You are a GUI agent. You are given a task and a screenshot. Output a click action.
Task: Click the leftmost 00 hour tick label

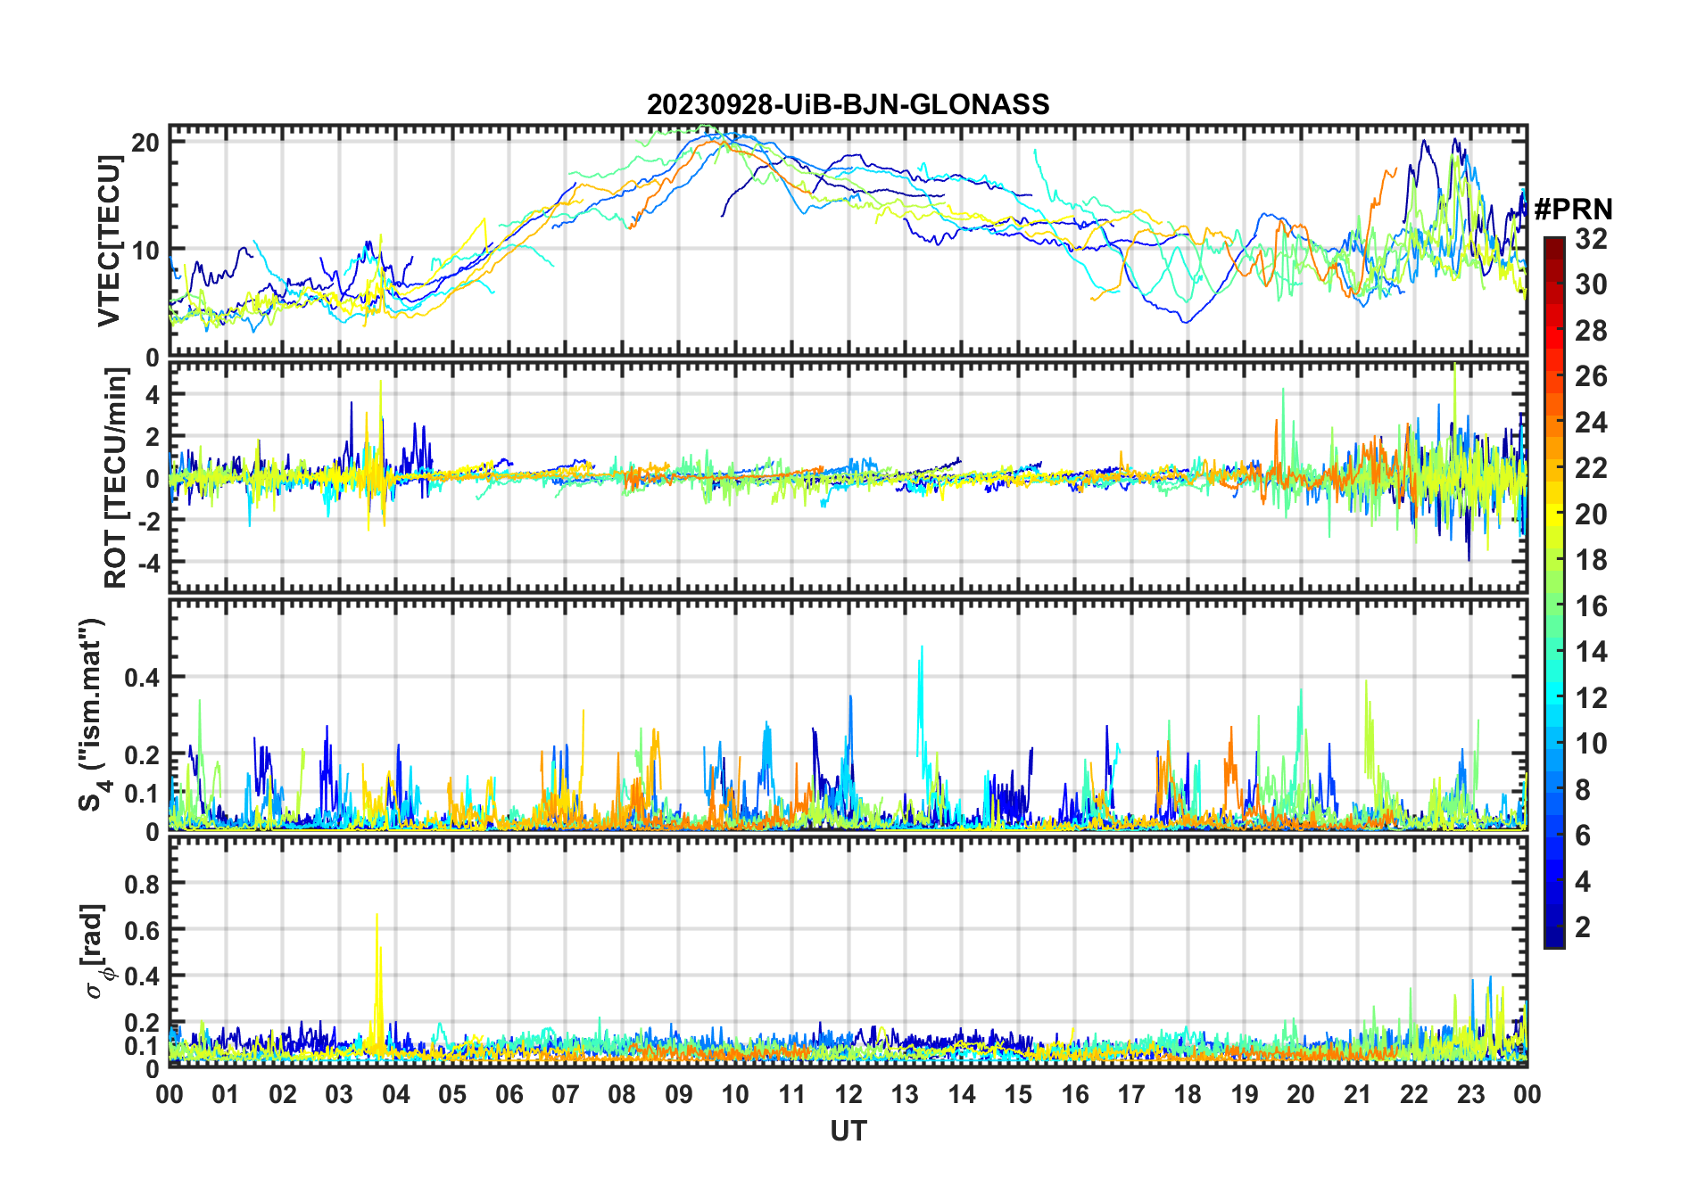(170, 1094)
